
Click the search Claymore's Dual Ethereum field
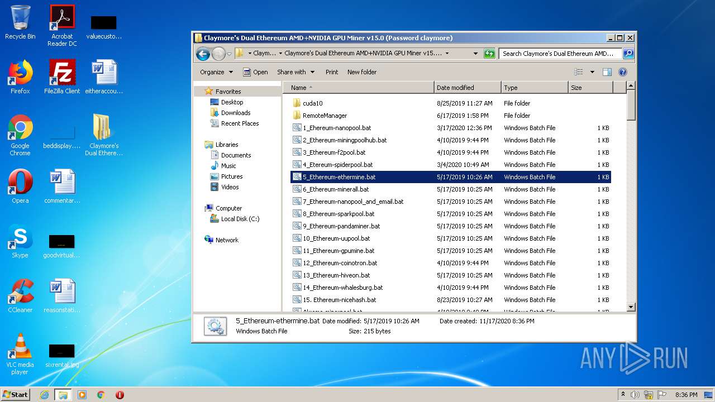560,54
